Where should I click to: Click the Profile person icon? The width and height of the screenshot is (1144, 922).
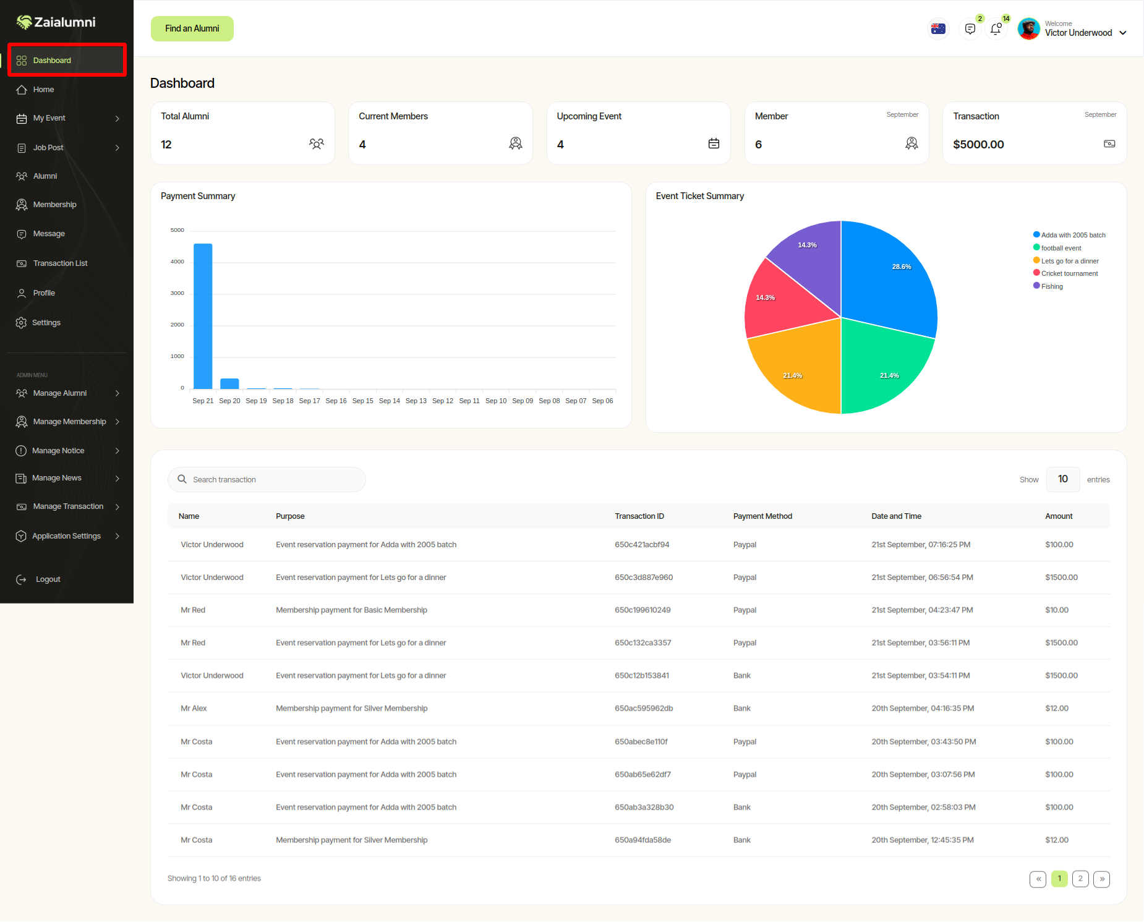pos(22,293)
